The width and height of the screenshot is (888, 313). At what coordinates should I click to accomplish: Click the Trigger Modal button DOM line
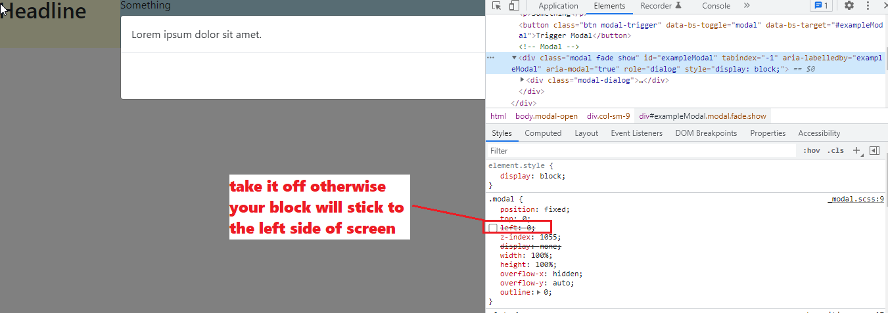tap(701, 30)
